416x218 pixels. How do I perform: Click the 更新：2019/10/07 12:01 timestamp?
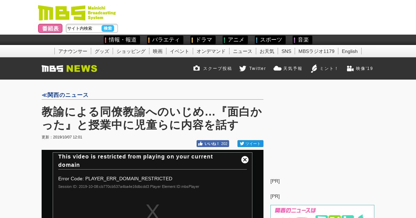coord(62,137)
